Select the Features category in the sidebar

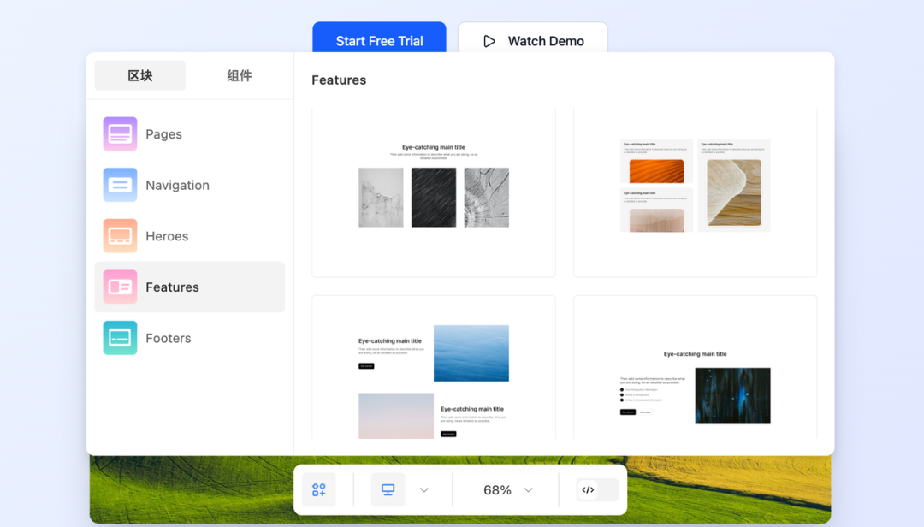[x=190, y=287]
